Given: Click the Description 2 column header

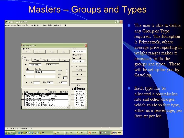Looking at the screenshot, I should [64, 92].
